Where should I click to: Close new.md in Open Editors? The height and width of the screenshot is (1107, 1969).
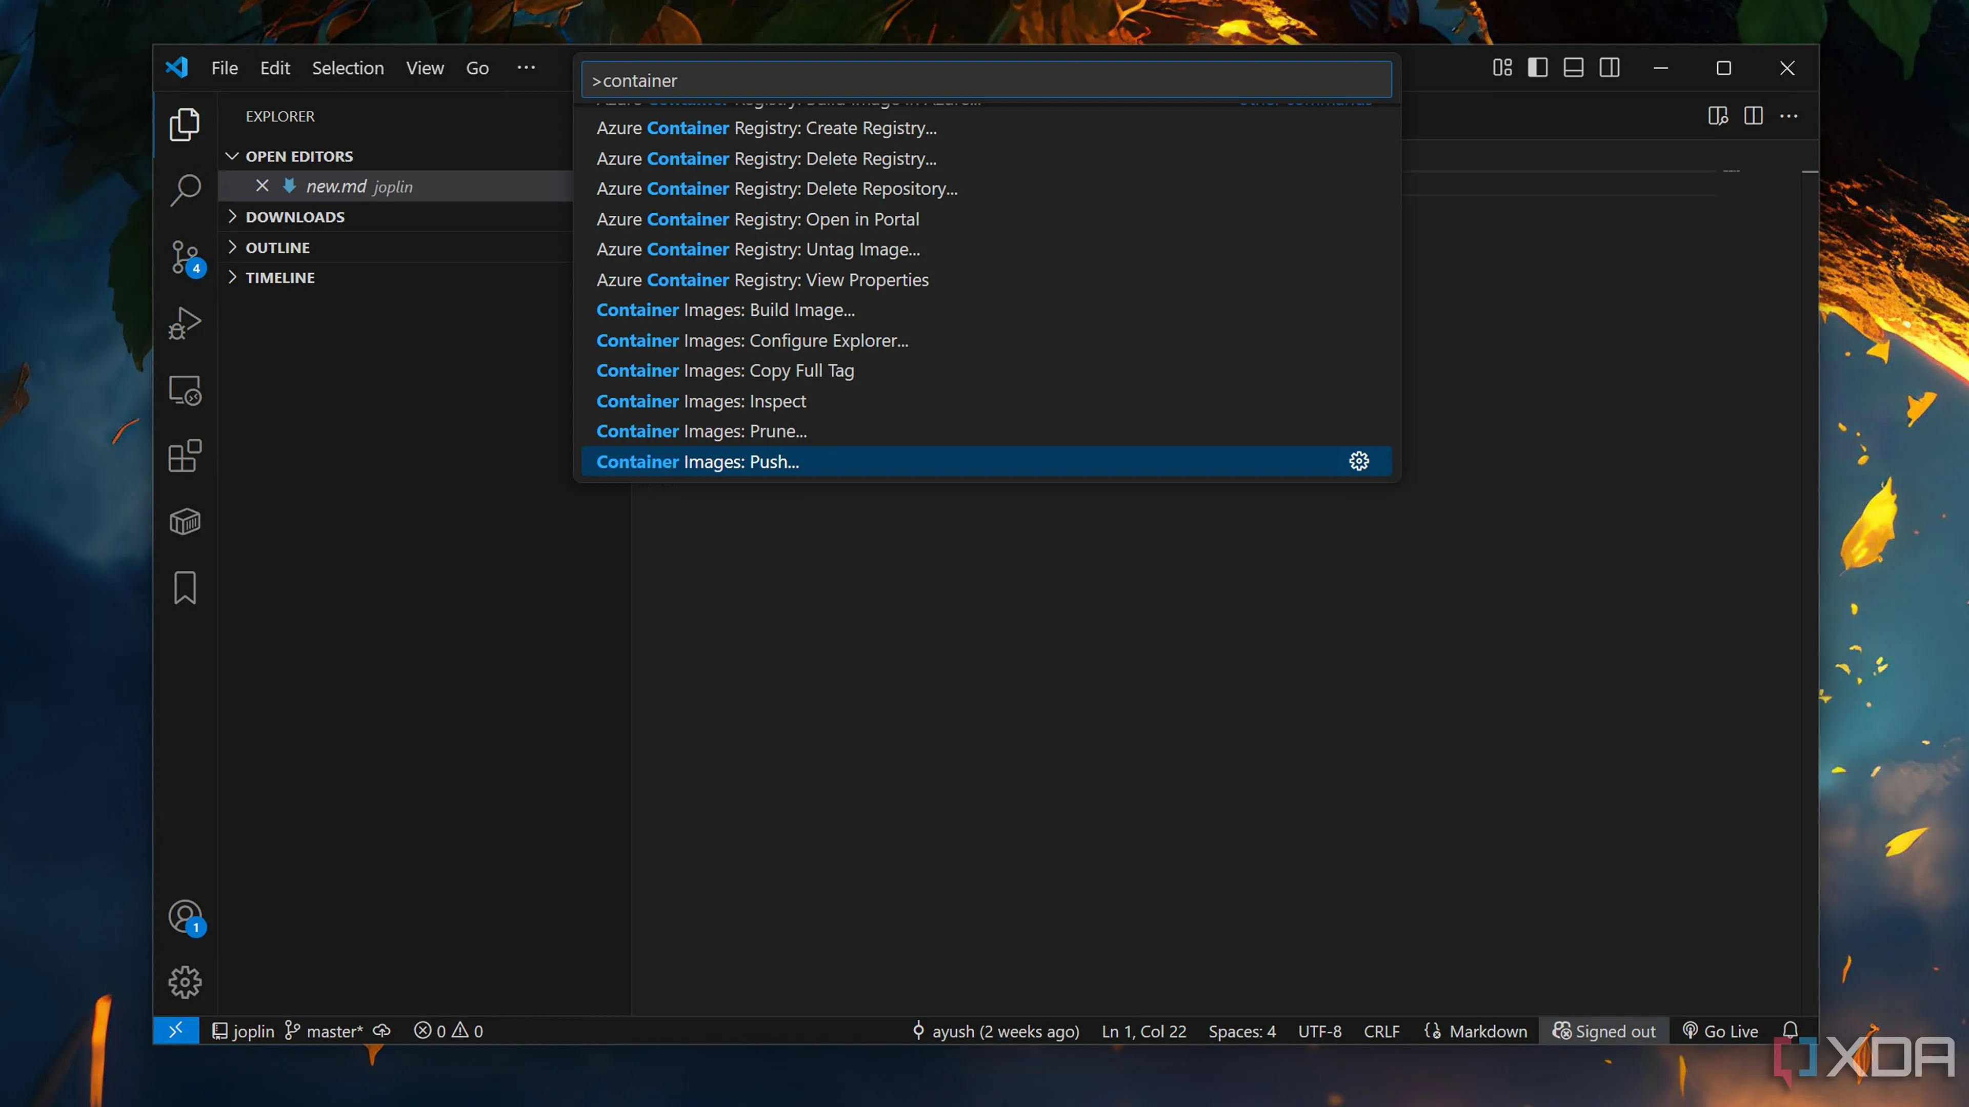pos(262,186)
